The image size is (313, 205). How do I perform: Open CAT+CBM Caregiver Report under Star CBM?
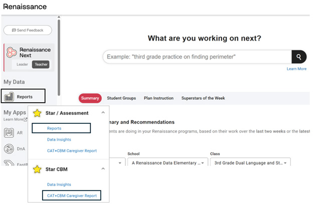click(72, 195)
